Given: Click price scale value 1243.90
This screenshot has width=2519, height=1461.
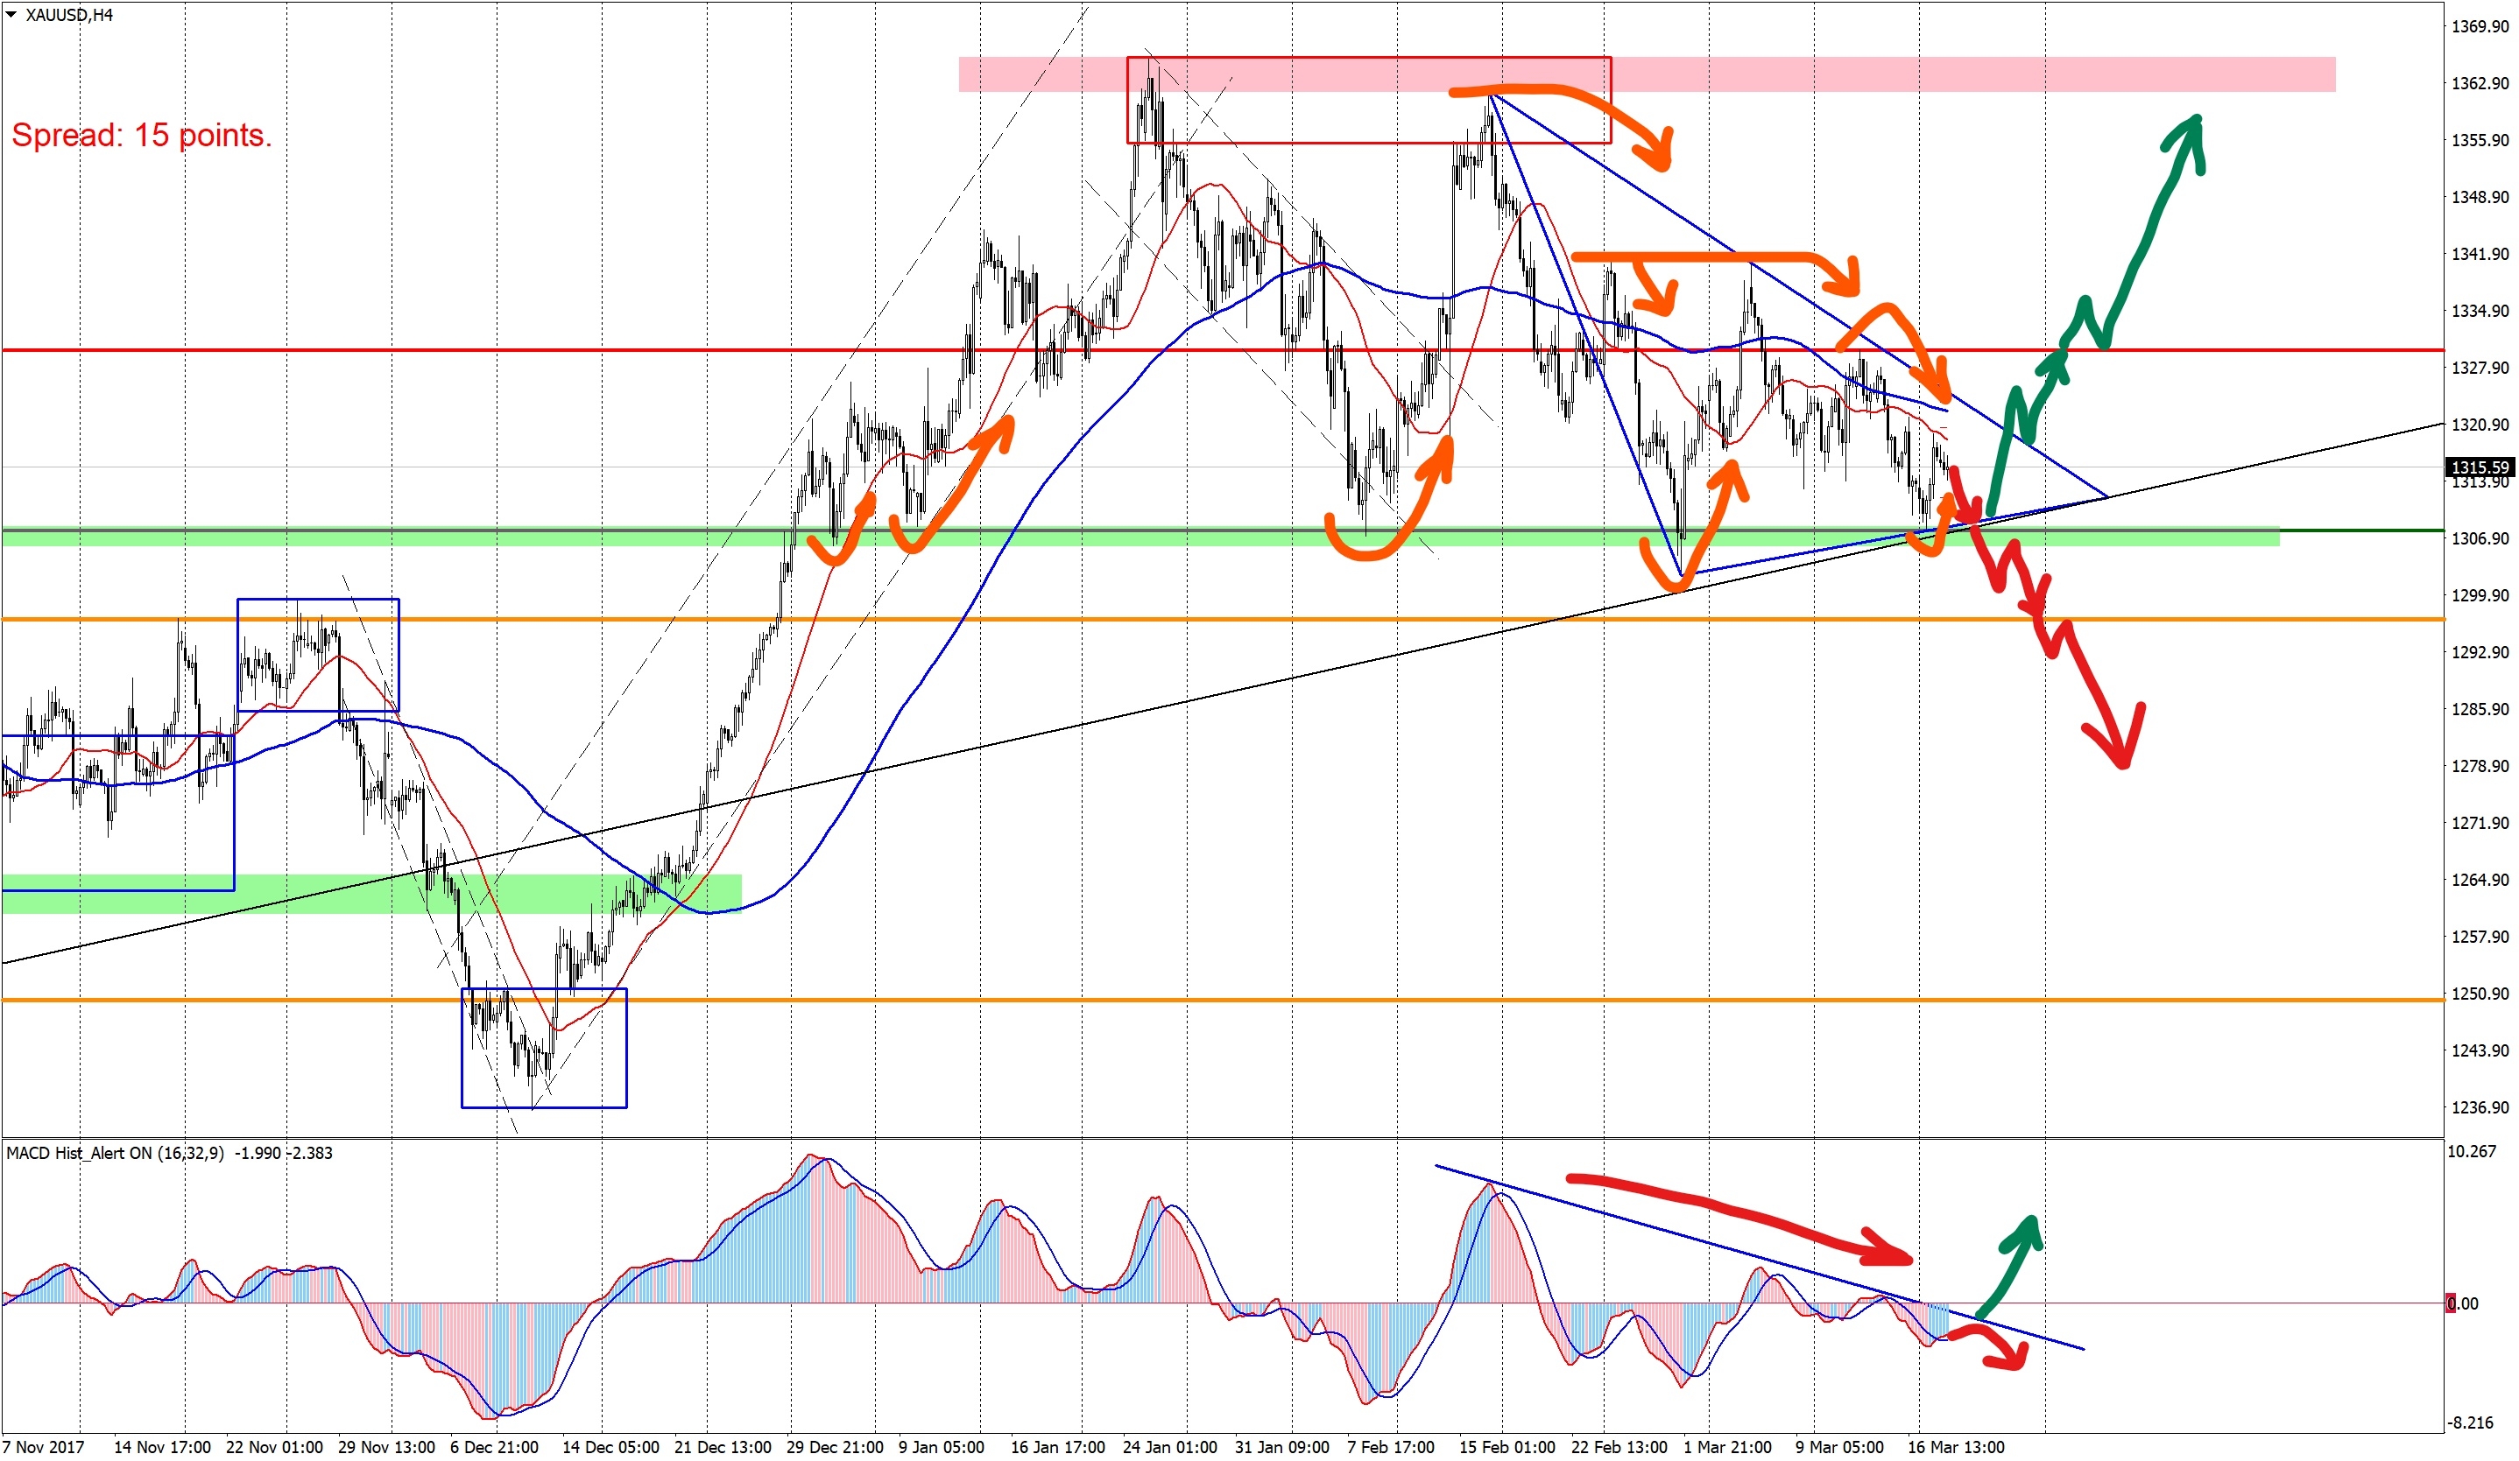Looking at the screenshot, I should pyautogui.click(x=2480, y=1051).
